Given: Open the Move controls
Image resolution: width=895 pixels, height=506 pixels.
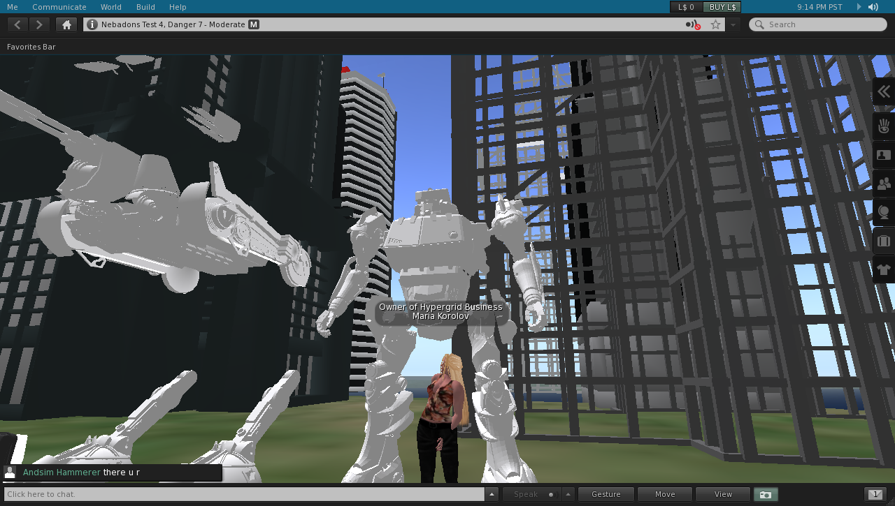Looking at the screenshot, I should click(x=665, y=494).
